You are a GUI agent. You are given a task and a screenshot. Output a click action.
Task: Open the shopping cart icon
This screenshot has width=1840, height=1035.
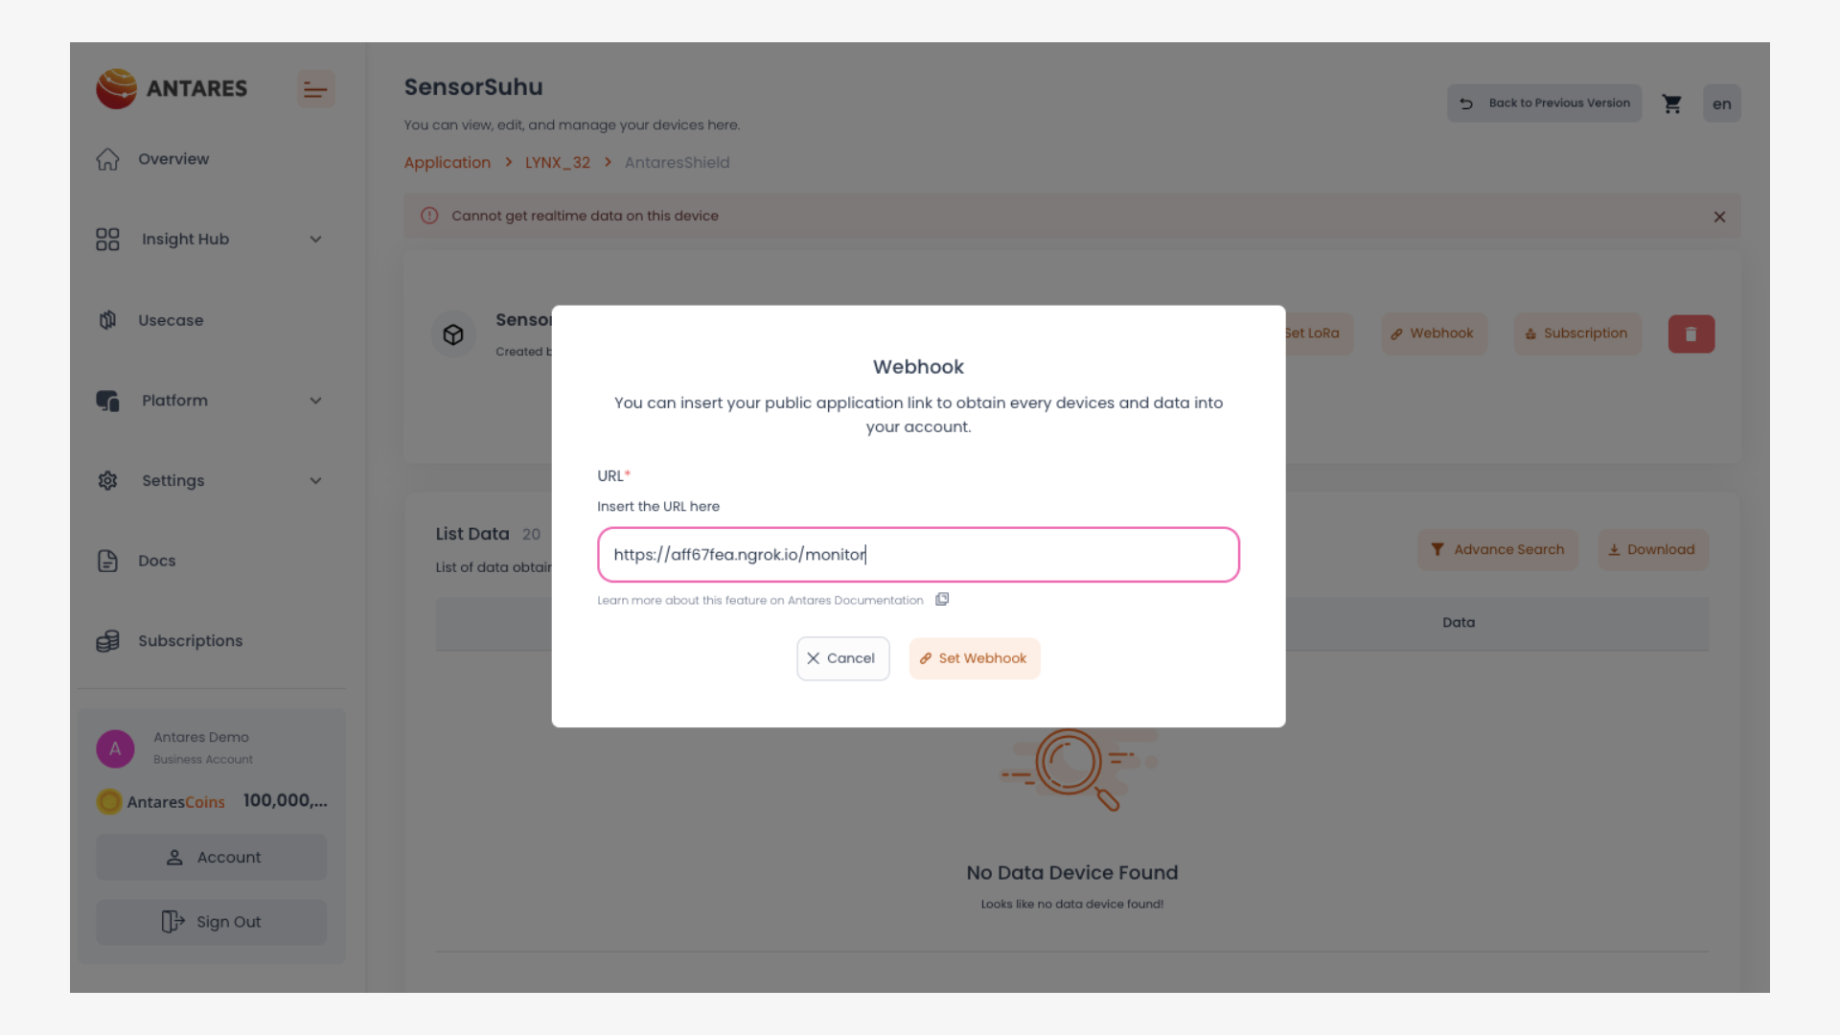pos(1672,103)
